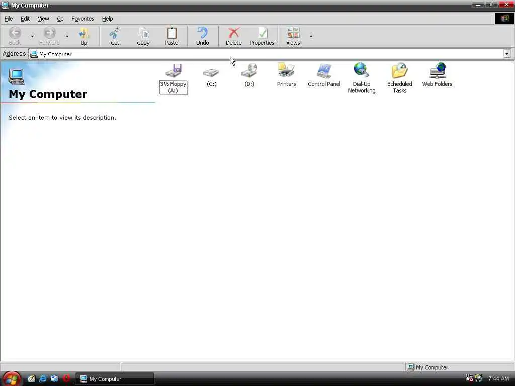The height and width of the screenshot is (386, 515).
Task: Click the Delete red X icon
Action: point(233,33)
